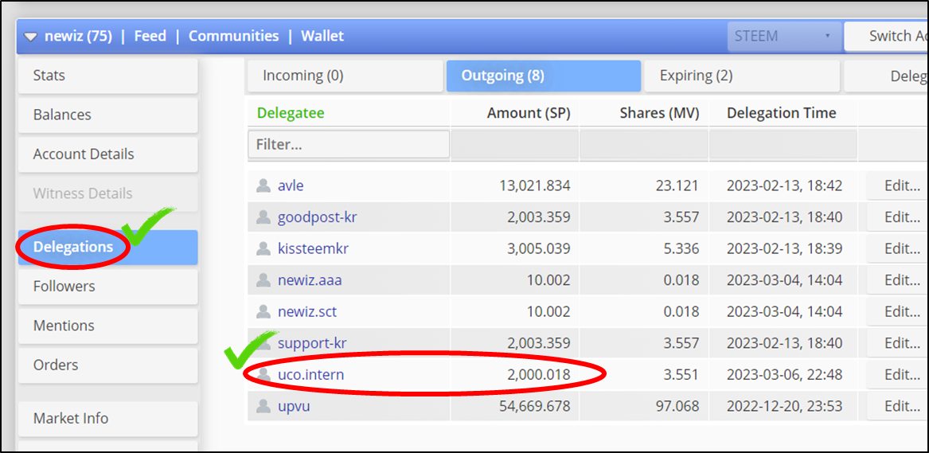
Task: Sort by the Shares (MV) column header
Action: 659,113
